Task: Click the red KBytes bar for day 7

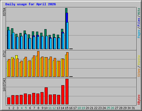Action: tap(34, 99)
